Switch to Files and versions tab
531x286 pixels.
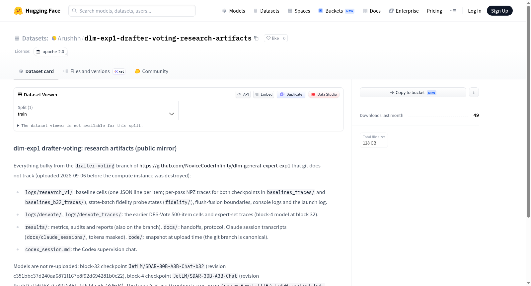click(x=94, y=71)
